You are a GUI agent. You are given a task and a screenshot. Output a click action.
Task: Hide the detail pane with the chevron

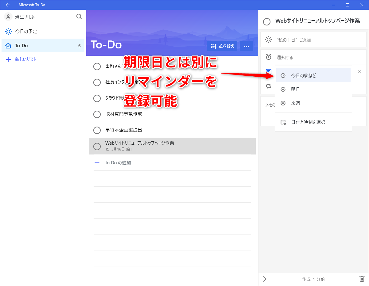click(265, 279)
